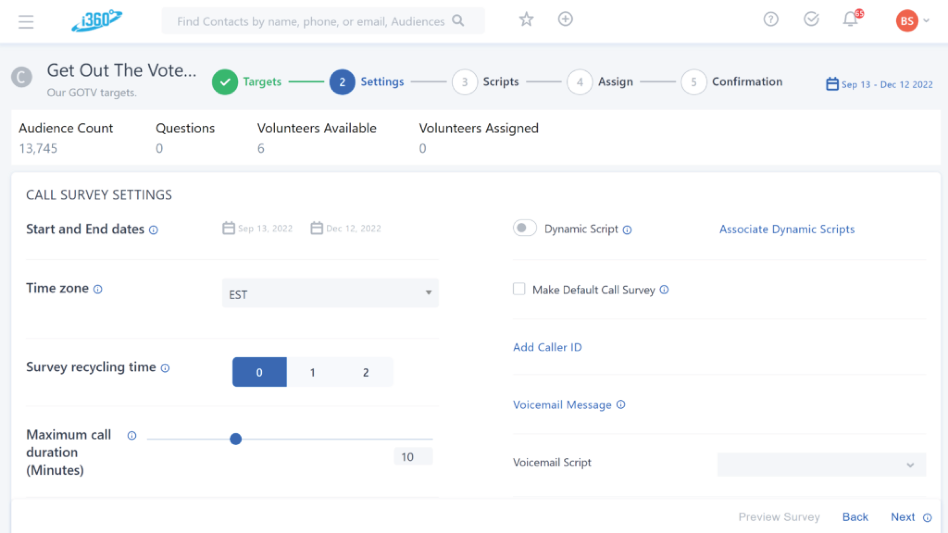Screen dimensions: 948x533
Task: Open the hamburger navigation menu
Action: click(26, 22)
